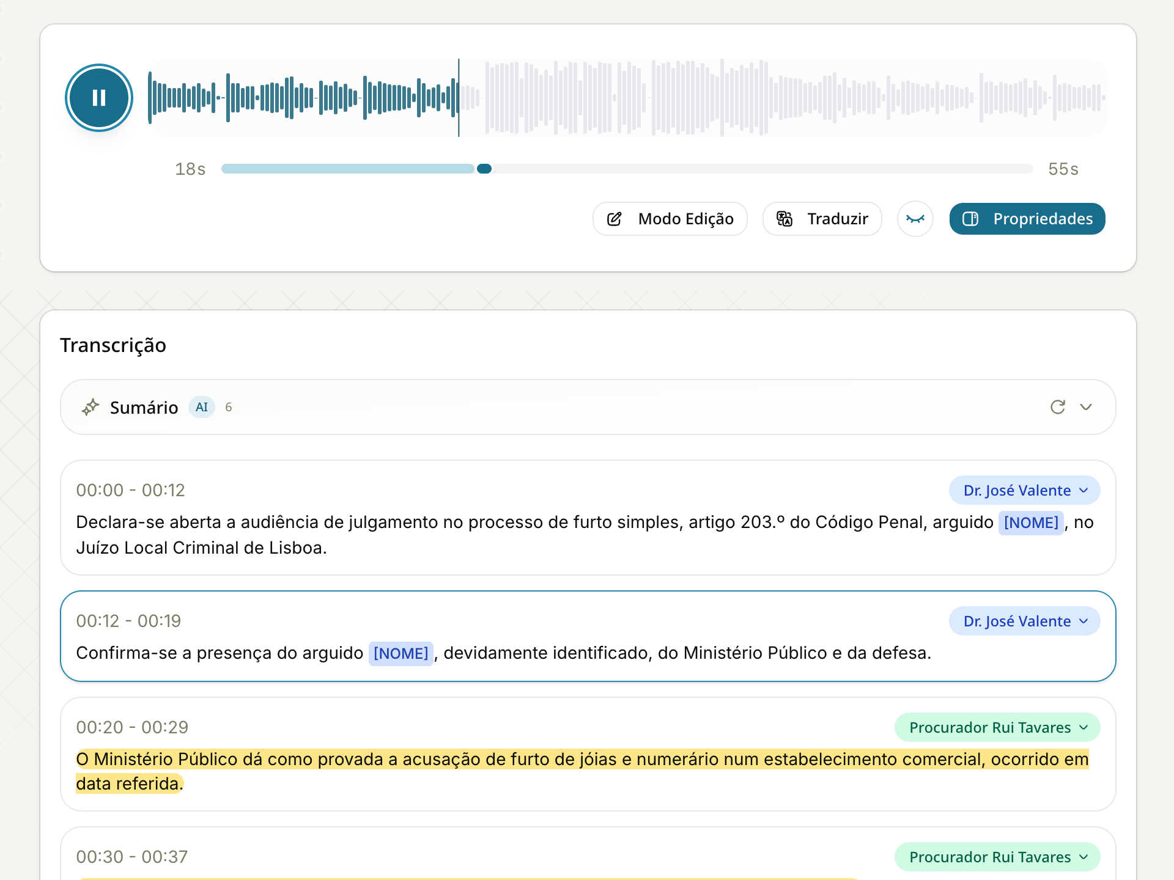
Task: Select the 00:00 - 00:12 timestamp
Action: (130, 490)
